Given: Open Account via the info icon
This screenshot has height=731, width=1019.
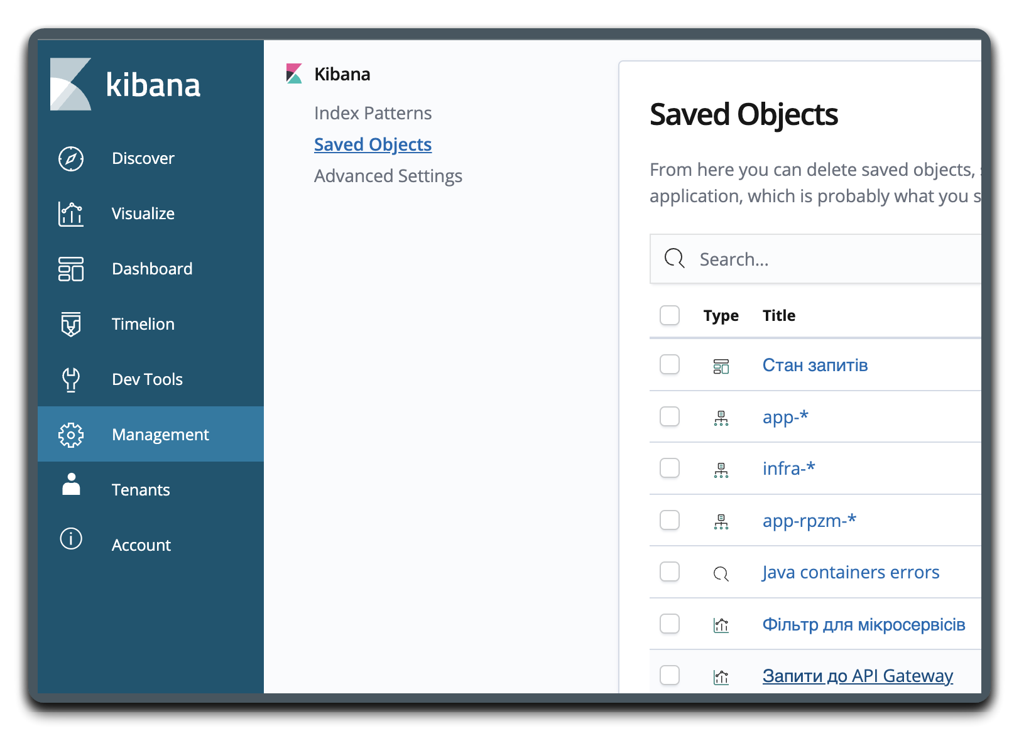Looking at the screenshot, I should tap(71, 539).
